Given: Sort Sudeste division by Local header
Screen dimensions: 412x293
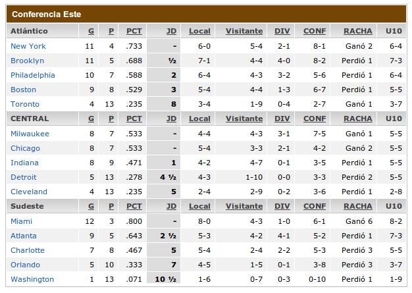Looking at the screenshot, I should [x=199, y=206].
